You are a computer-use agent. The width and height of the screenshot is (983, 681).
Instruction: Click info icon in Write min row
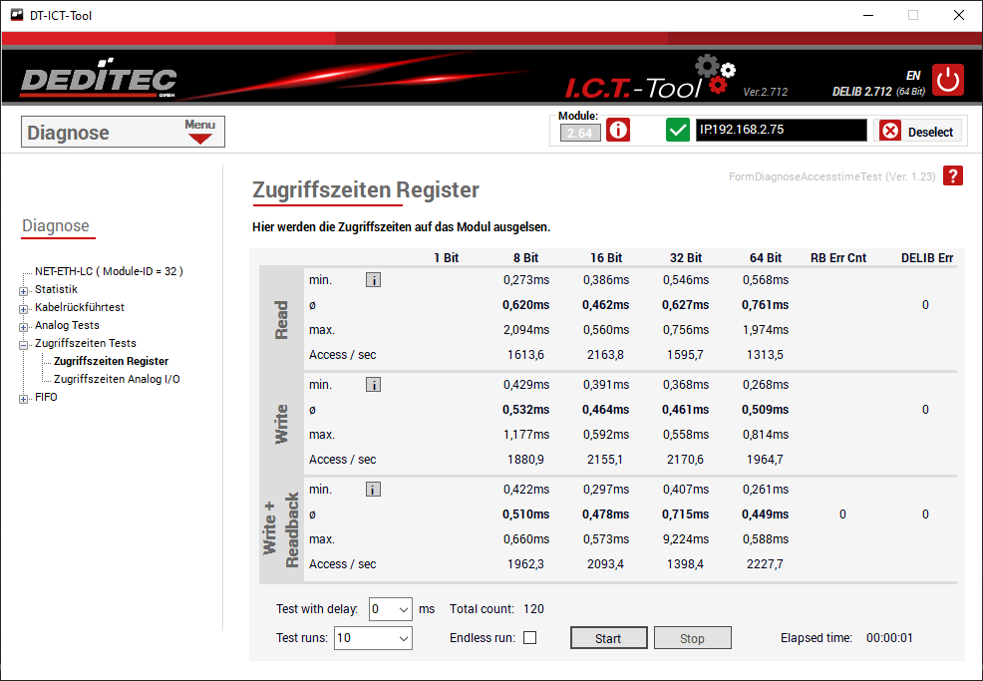pyautogui.click(x=373, y=385)
